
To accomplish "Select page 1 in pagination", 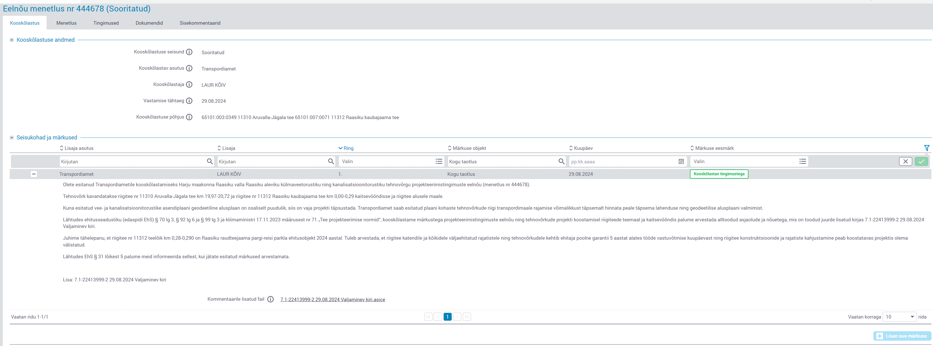I will tap(447, 317).
